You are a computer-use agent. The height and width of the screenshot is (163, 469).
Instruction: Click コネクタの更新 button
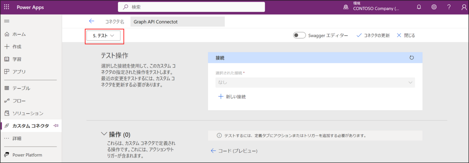[373, 35]
